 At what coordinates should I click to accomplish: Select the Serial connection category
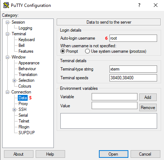(23, 115)
